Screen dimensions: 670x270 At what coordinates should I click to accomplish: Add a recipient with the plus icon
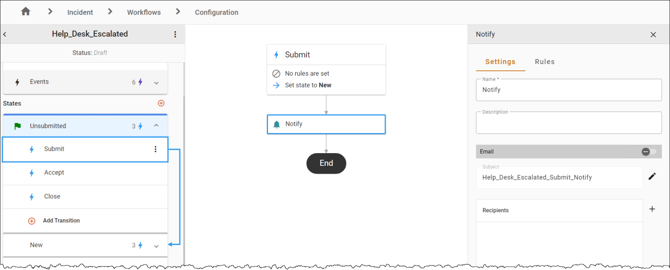point(652,209)
